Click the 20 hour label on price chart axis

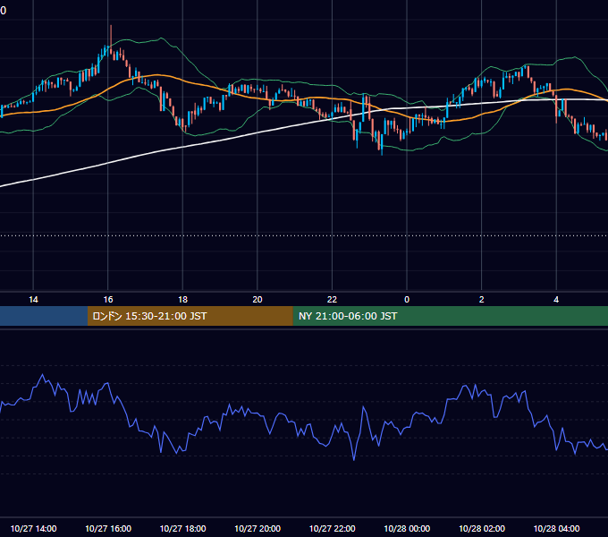click(x=258, y=300)
